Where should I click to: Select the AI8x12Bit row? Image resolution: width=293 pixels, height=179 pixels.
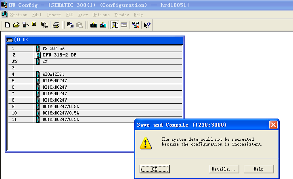(x=95, y=74)
